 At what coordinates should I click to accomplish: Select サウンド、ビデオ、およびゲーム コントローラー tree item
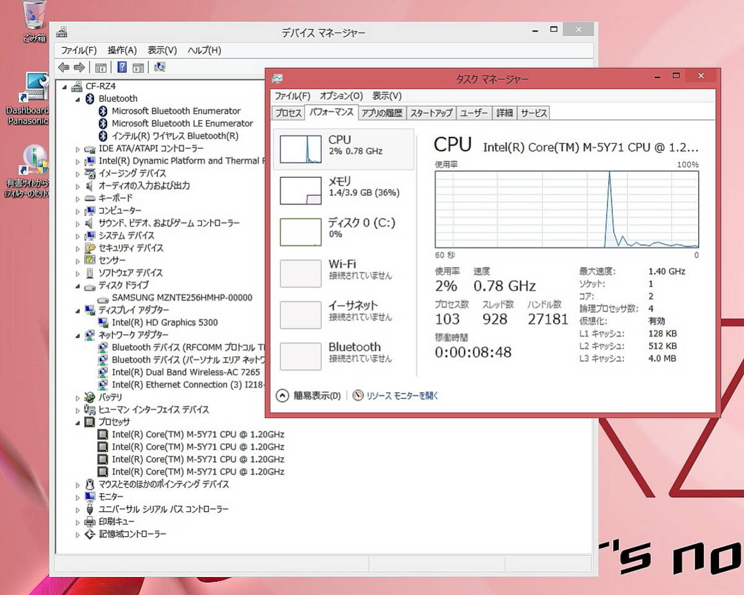click(169, 223)
